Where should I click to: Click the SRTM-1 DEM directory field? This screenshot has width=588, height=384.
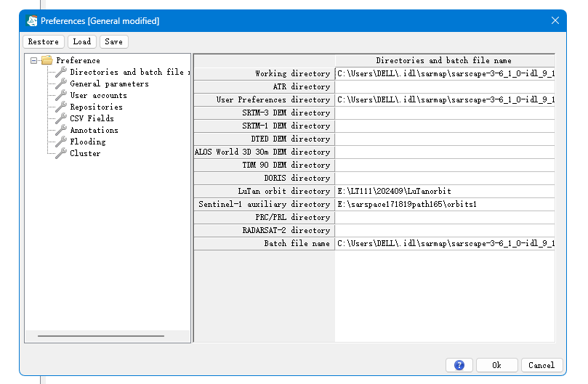coord(445,126)
